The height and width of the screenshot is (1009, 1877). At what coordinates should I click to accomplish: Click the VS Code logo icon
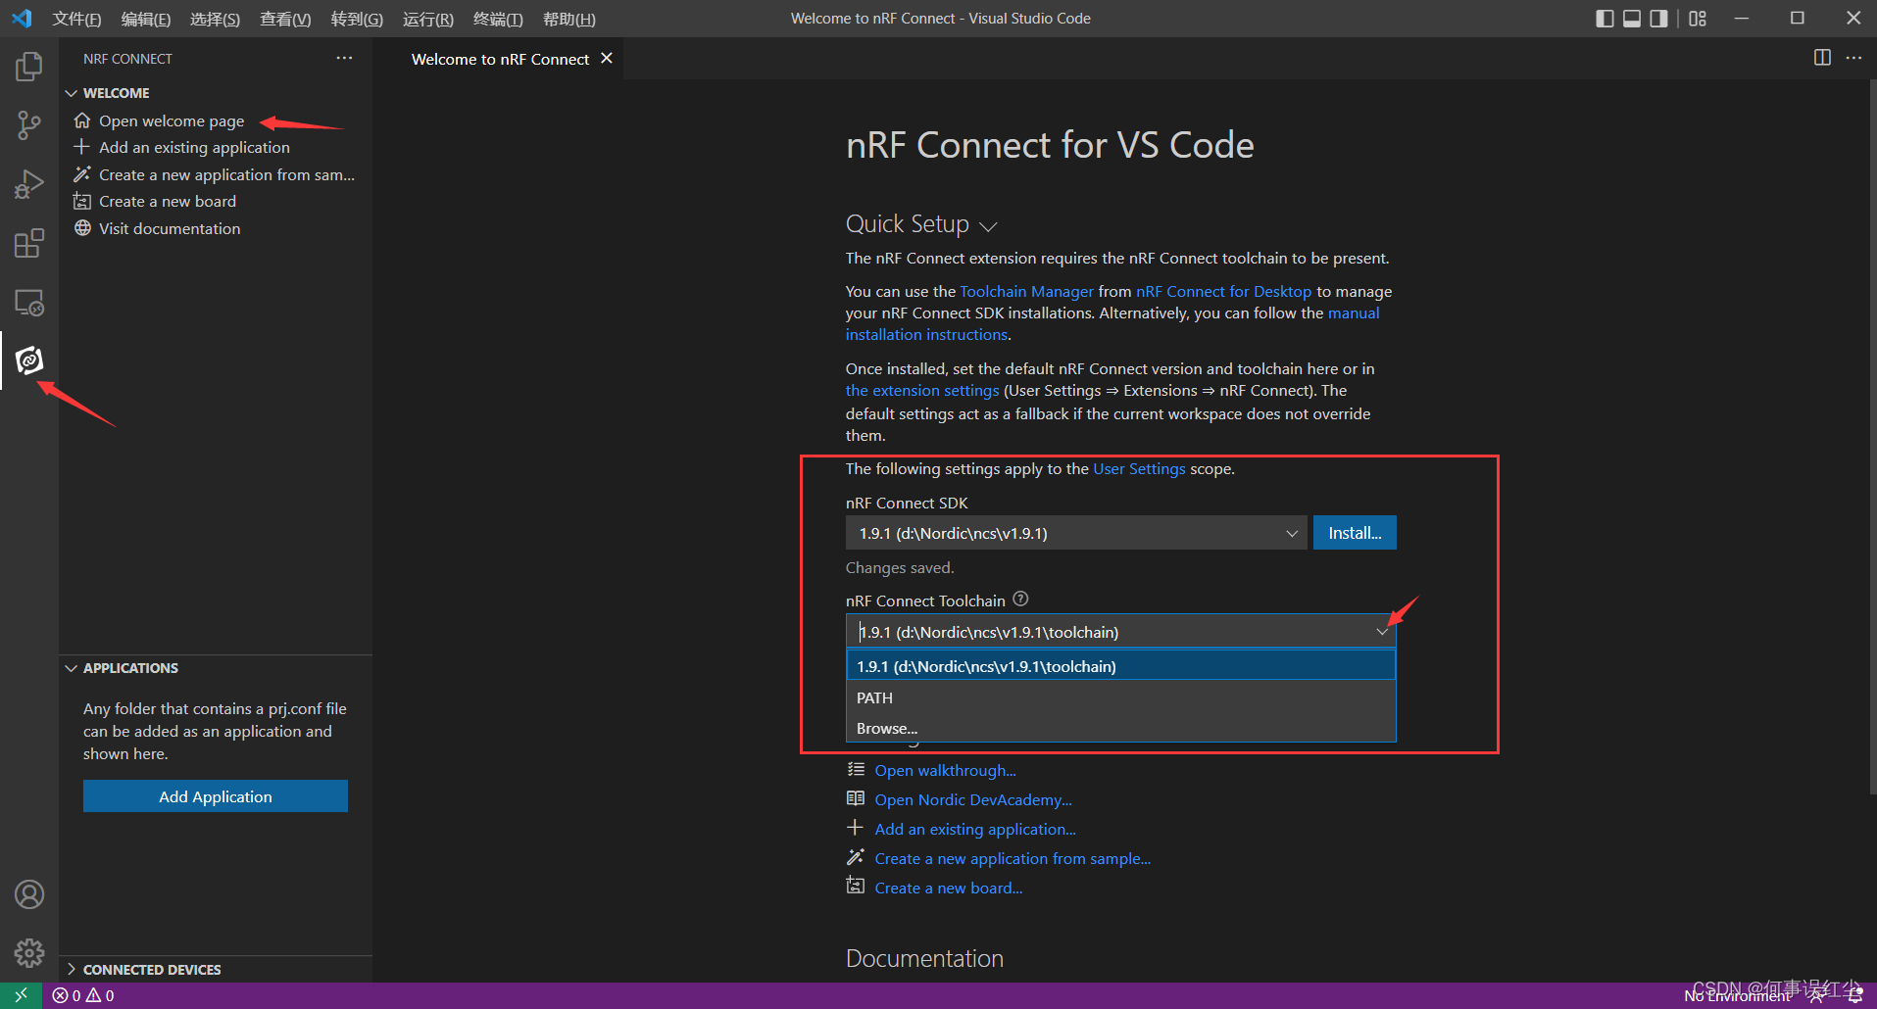pyautogui.click(x=22, y=19)
